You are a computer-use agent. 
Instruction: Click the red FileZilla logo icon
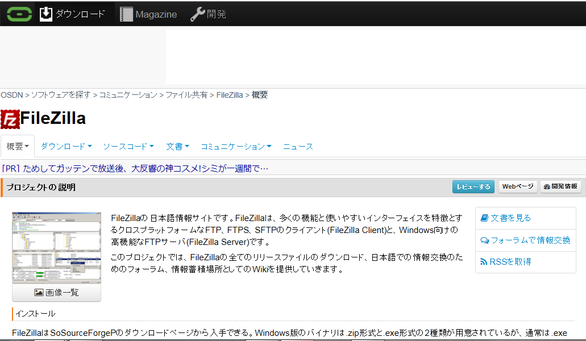(x=10, y=118)
